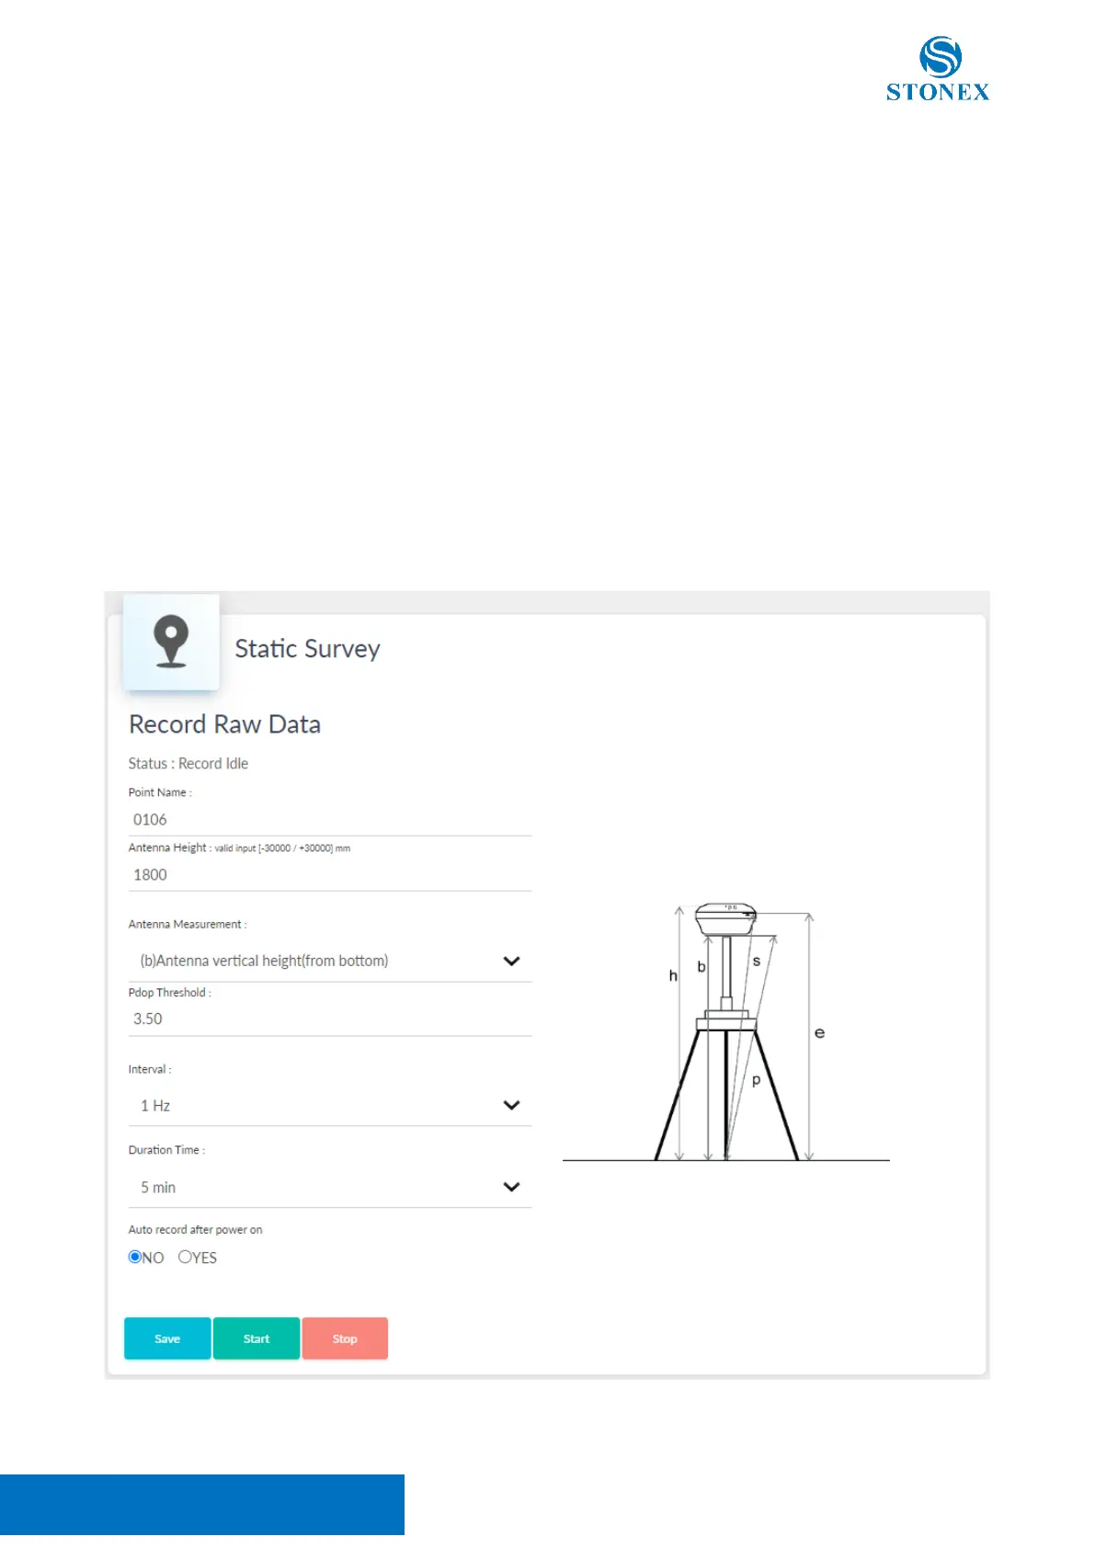Click the Interval dropdown chevron arrow
This screenshot has height=1548, width=1095.
[x=512, y=1105]
